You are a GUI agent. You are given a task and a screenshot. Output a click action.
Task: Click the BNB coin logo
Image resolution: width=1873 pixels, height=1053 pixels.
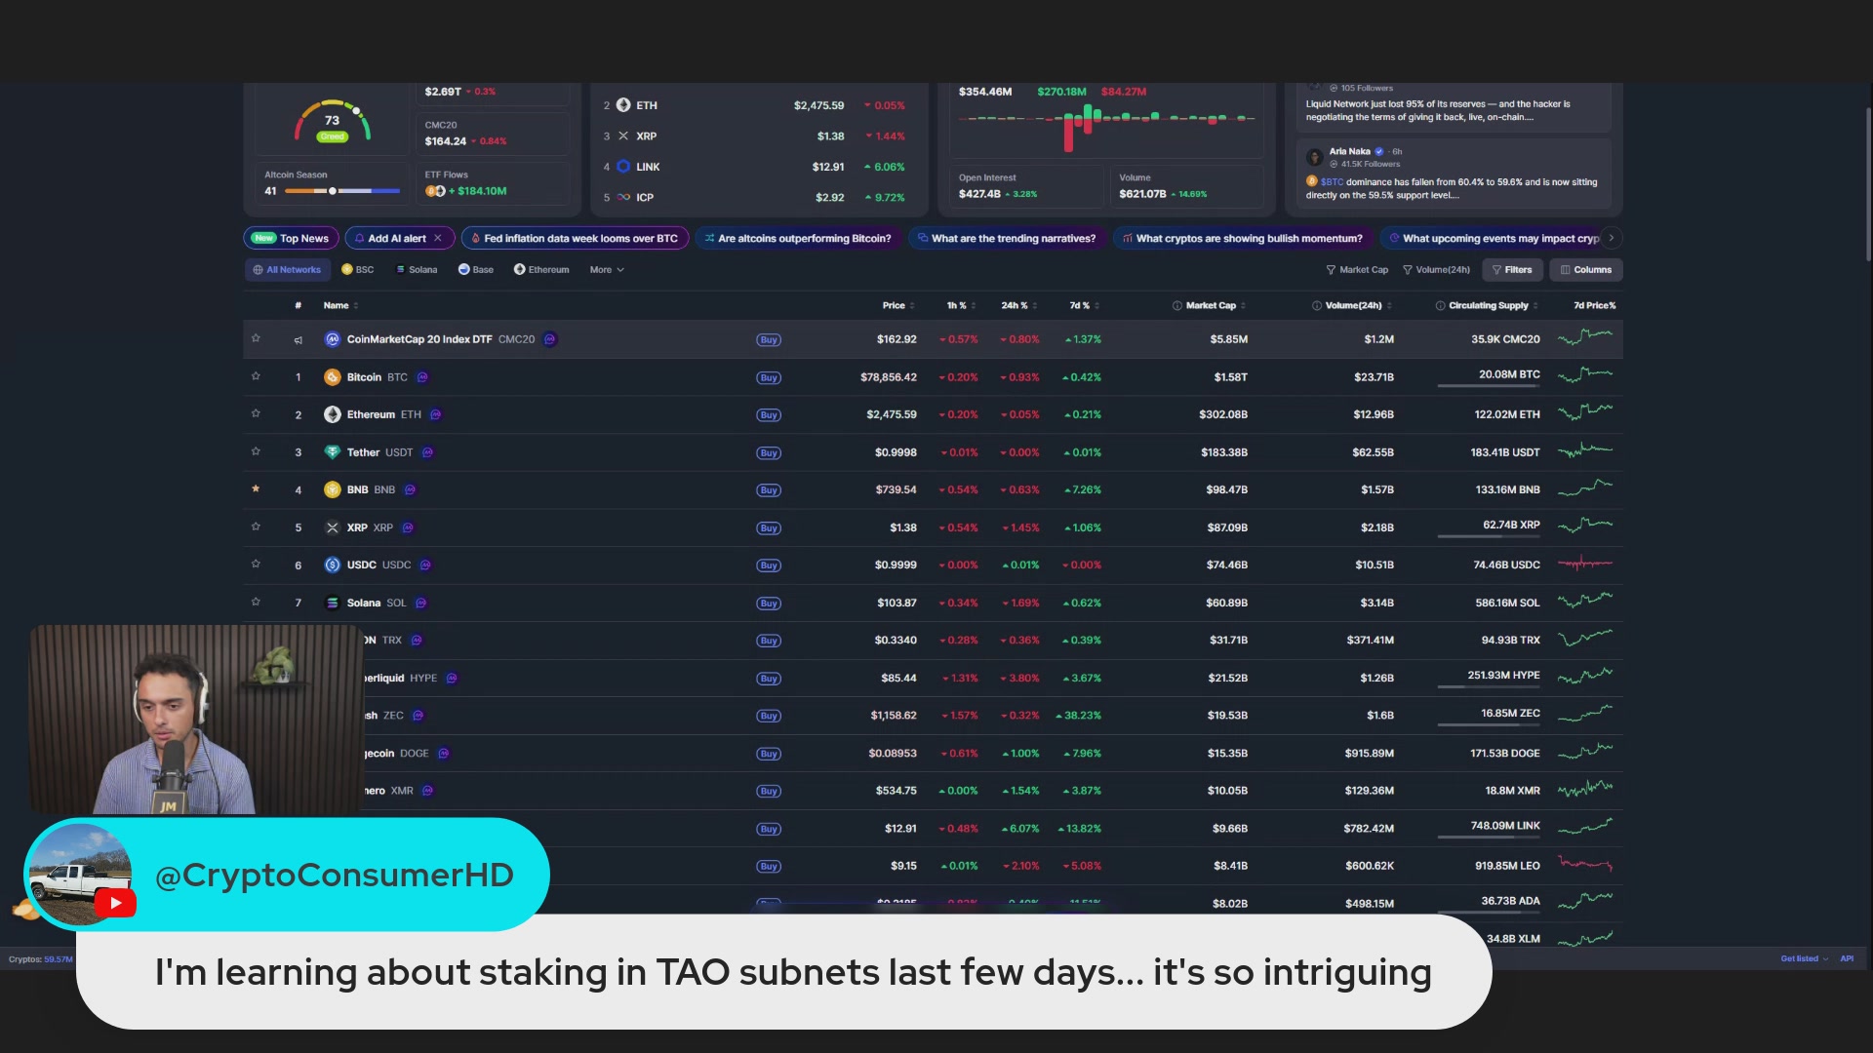332,489
